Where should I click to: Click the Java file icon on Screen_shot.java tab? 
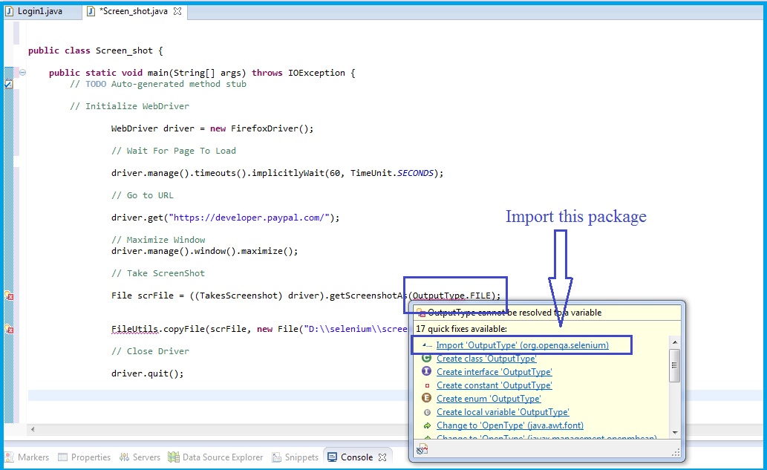point(91,11)
